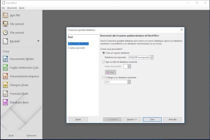
Task: Launch Database Base icon
Action: click(x=6, y=102)
